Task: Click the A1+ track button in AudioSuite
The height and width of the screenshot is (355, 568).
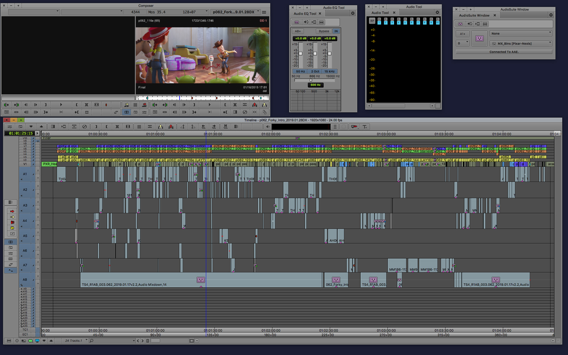Action: (x=462, y=34)
